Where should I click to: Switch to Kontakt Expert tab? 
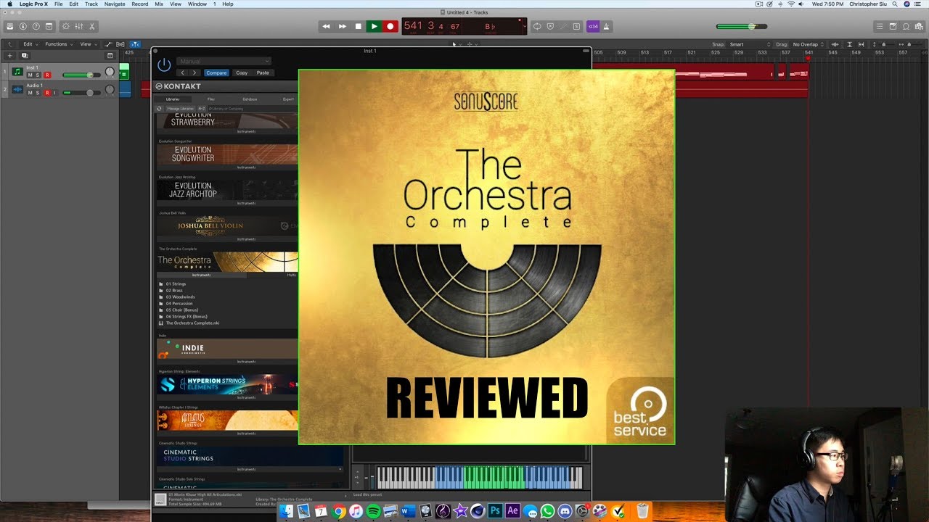pyautogui.click(x=288, y=99)
